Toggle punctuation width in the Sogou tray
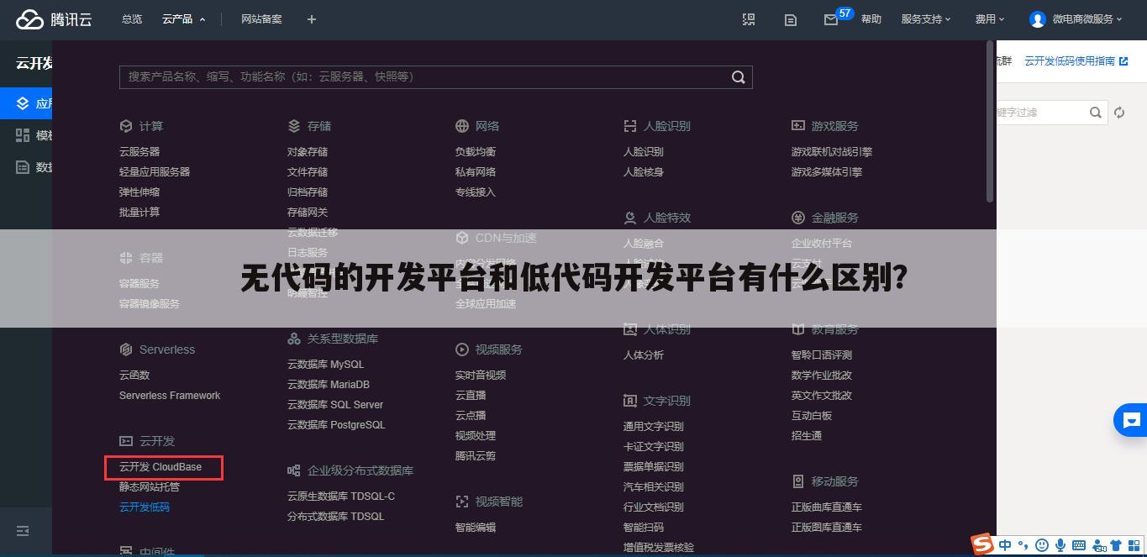This screenshot has height=557, width=1147. click(1024, 546)
